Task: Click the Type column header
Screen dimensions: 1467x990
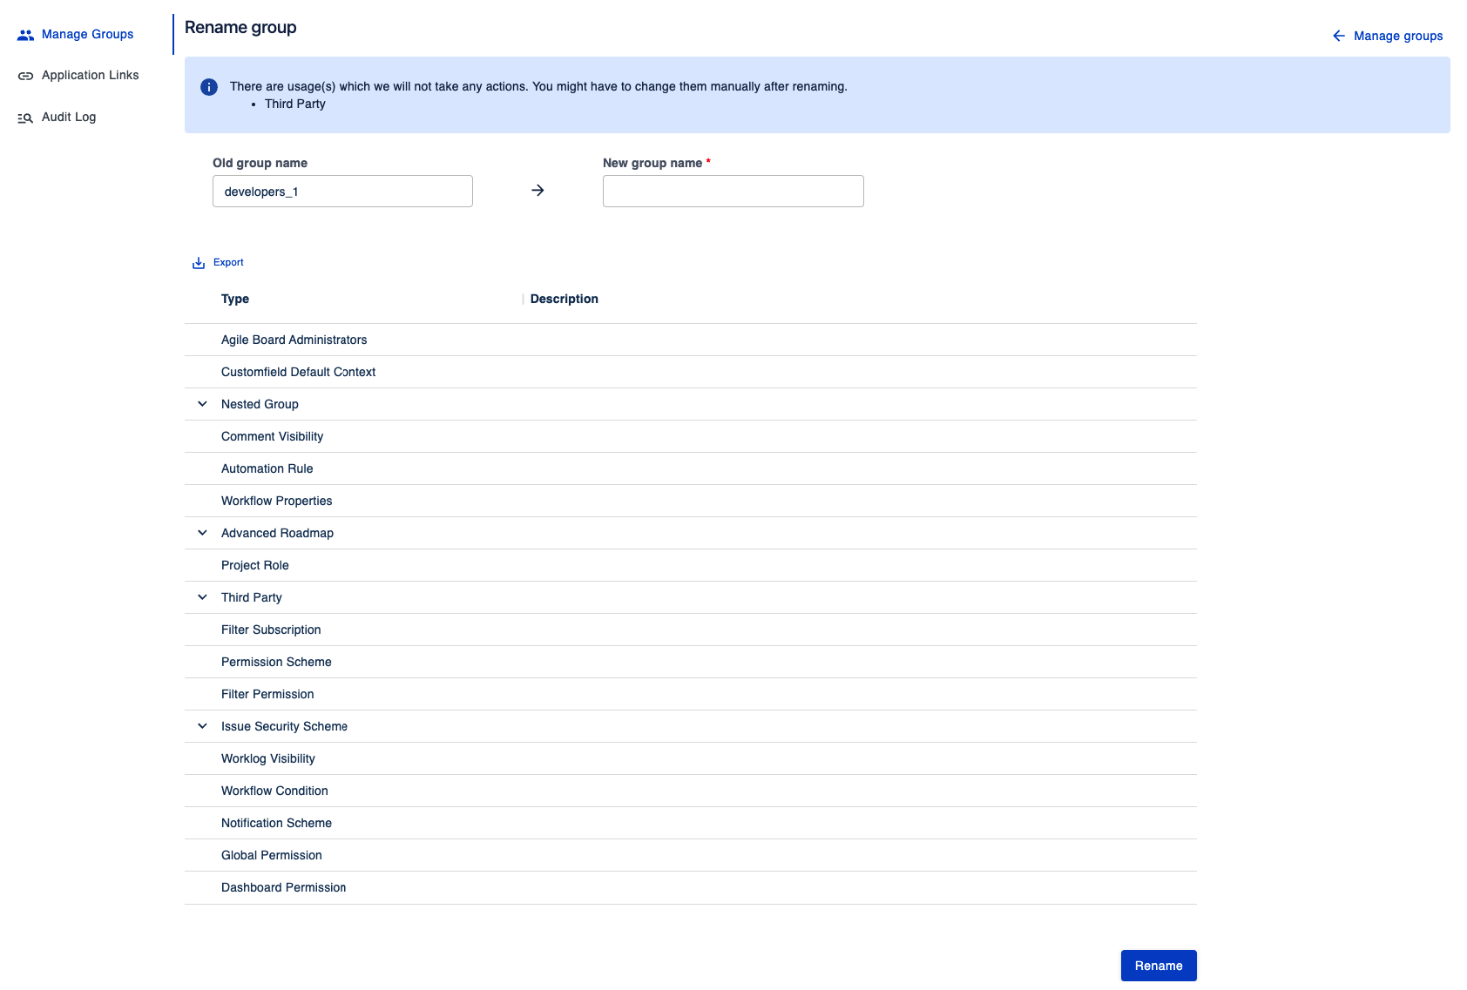Action: pyautogui.click(x=235, y=299)
